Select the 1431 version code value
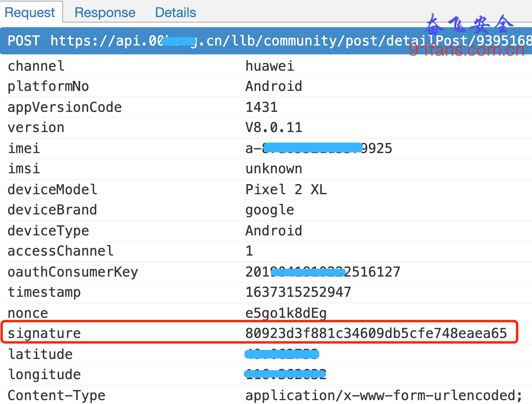The width and height of the screenshot is (532, 404). 261,107
